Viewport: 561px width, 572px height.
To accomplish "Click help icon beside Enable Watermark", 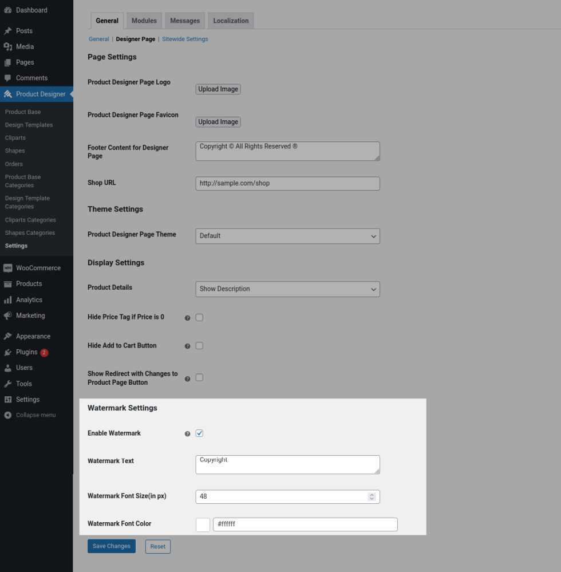I will (187, 434).
